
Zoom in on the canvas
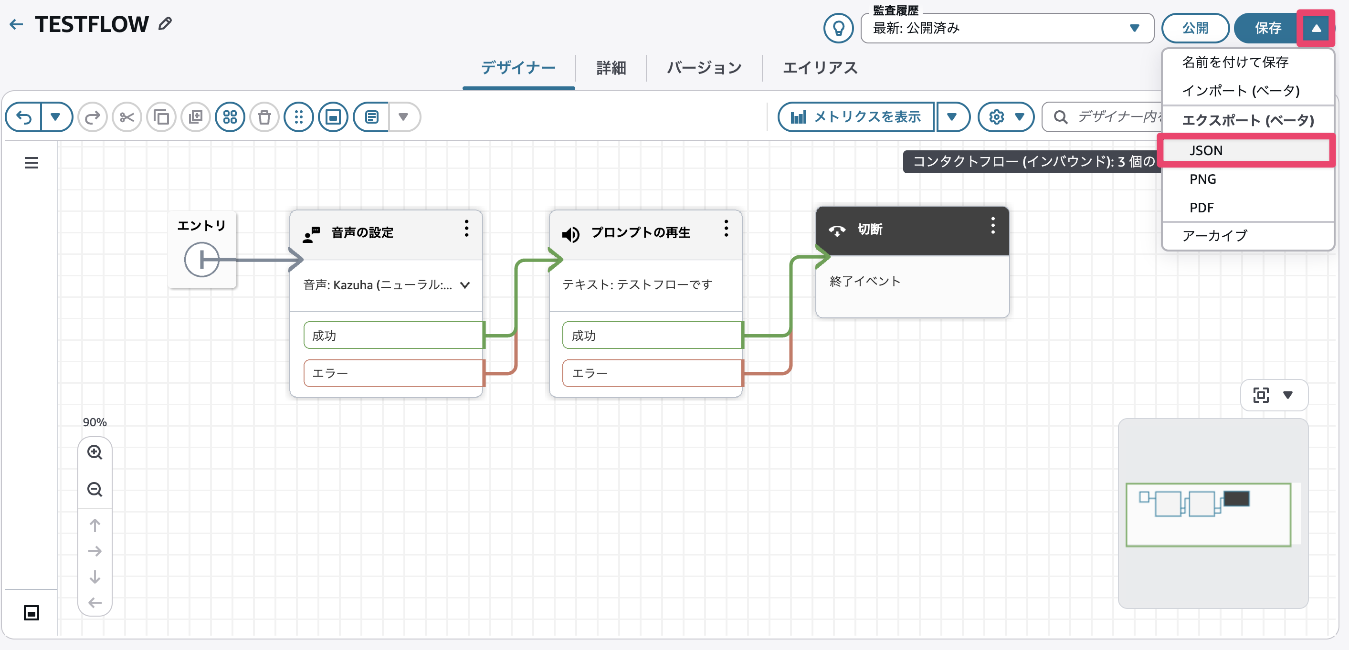(95, 452)
